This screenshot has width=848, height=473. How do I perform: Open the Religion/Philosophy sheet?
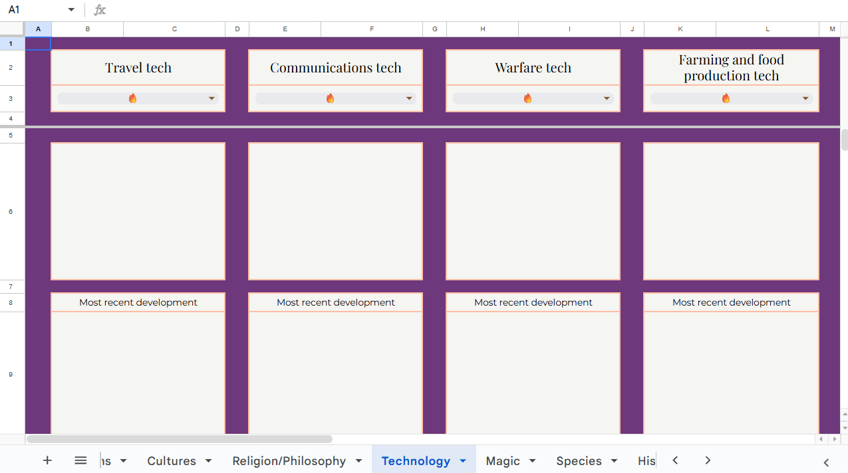[289, 460]
